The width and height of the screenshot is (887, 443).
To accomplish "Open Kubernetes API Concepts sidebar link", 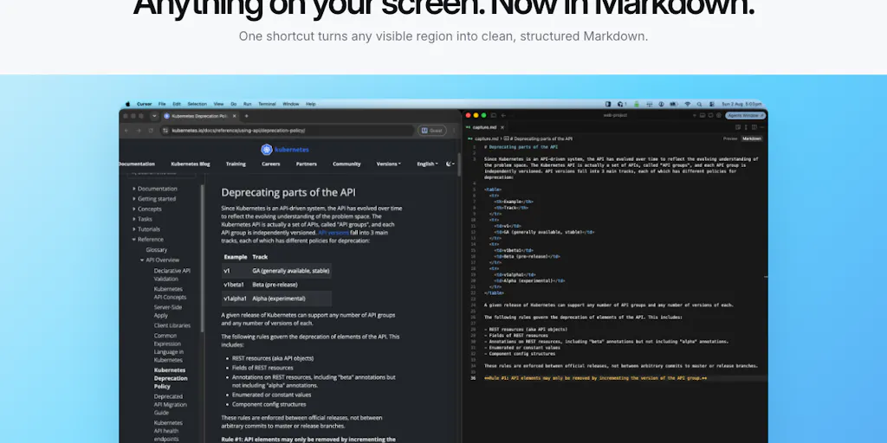I will coord(170,292).
